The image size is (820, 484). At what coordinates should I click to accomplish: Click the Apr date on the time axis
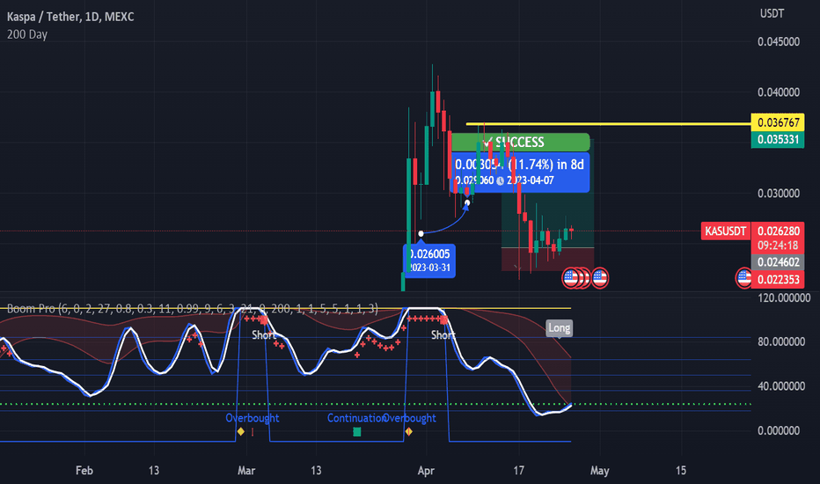coord(426,471)
